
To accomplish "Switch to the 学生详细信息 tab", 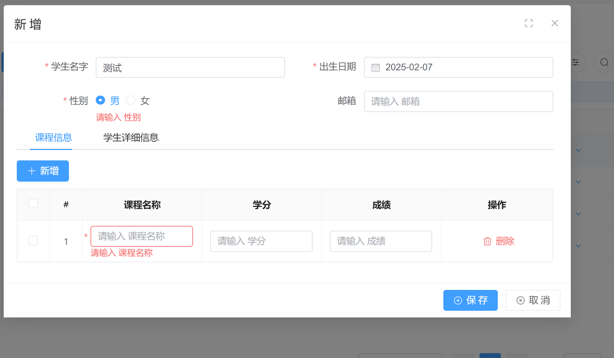I will coord(131,138).
